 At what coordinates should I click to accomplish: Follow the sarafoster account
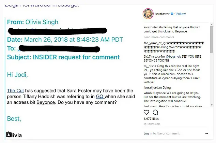point(181,14)
